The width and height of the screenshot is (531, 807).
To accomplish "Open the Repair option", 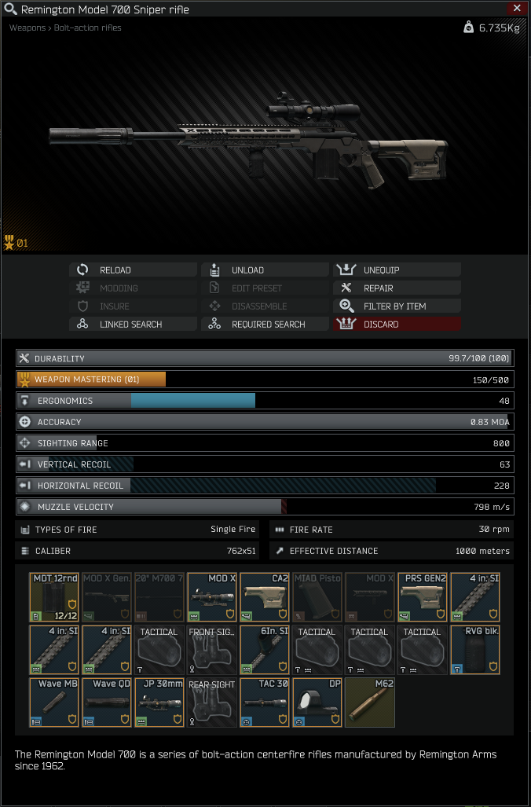I will point(397,288).
